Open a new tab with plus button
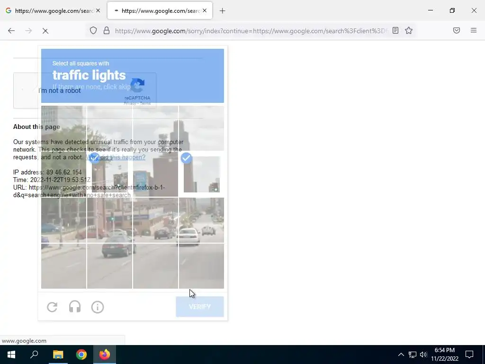The width and height of the screenshot is (485, 364). point(223,11)
